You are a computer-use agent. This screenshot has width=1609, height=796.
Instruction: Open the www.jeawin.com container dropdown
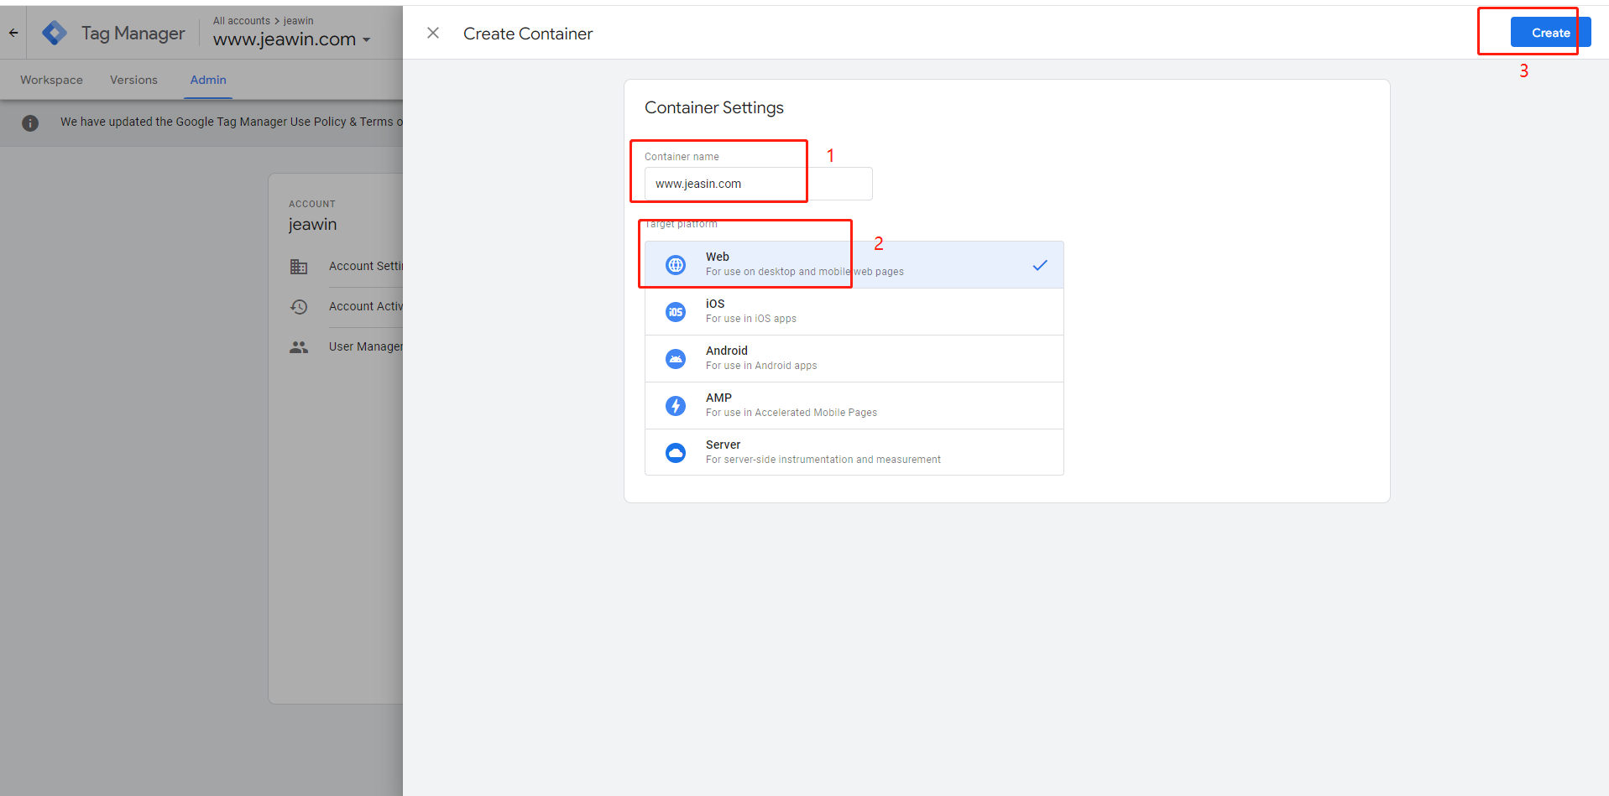(291, 39)
